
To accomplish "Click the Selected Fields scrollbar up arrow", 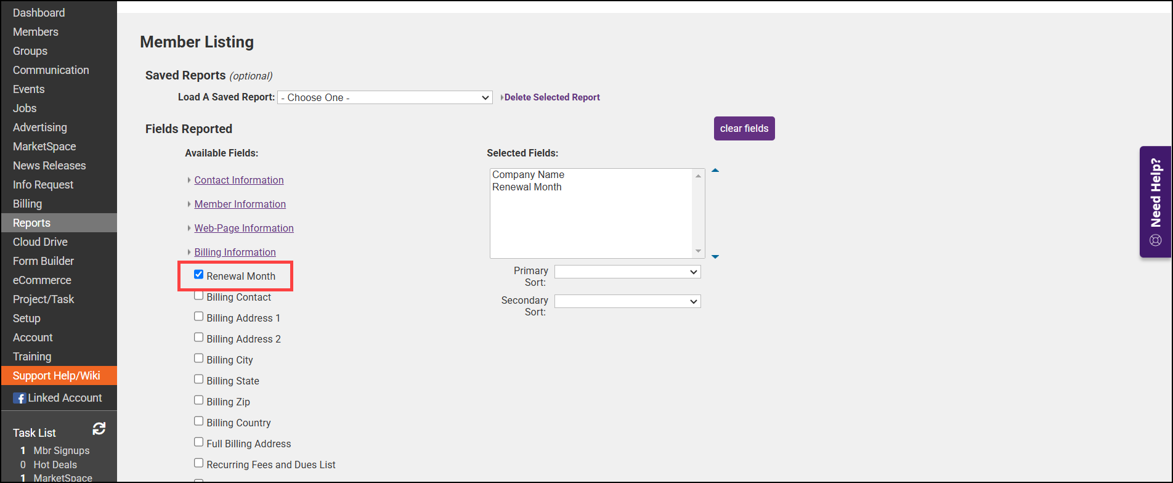I will [698, 176].
